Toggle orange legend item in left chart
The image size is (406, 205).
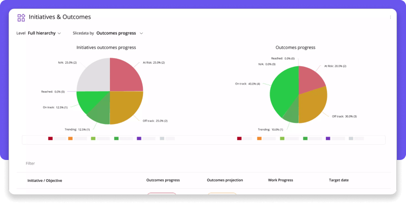pos(70,138)
